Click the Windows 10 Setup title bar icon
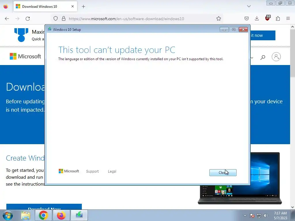The height and width of the screenshot is (221, 295). click(x=50, y=29)
